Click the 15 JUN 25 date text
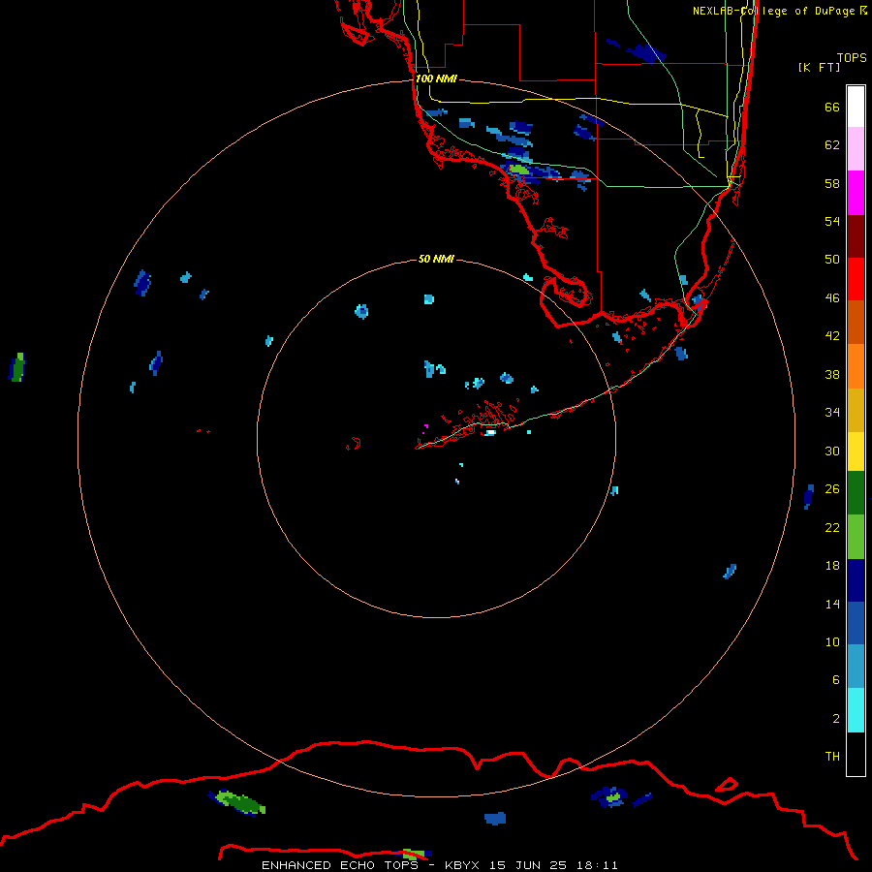The height and width of the screenshot is (872, 872). coord(528,865)
